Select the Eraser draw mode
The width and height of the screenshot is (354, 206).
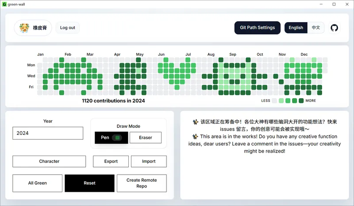(x=146, y=137)
